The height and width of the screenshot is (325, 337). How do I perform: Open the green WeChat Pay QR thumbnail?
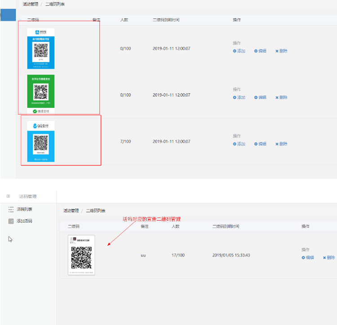click(41, 94)
